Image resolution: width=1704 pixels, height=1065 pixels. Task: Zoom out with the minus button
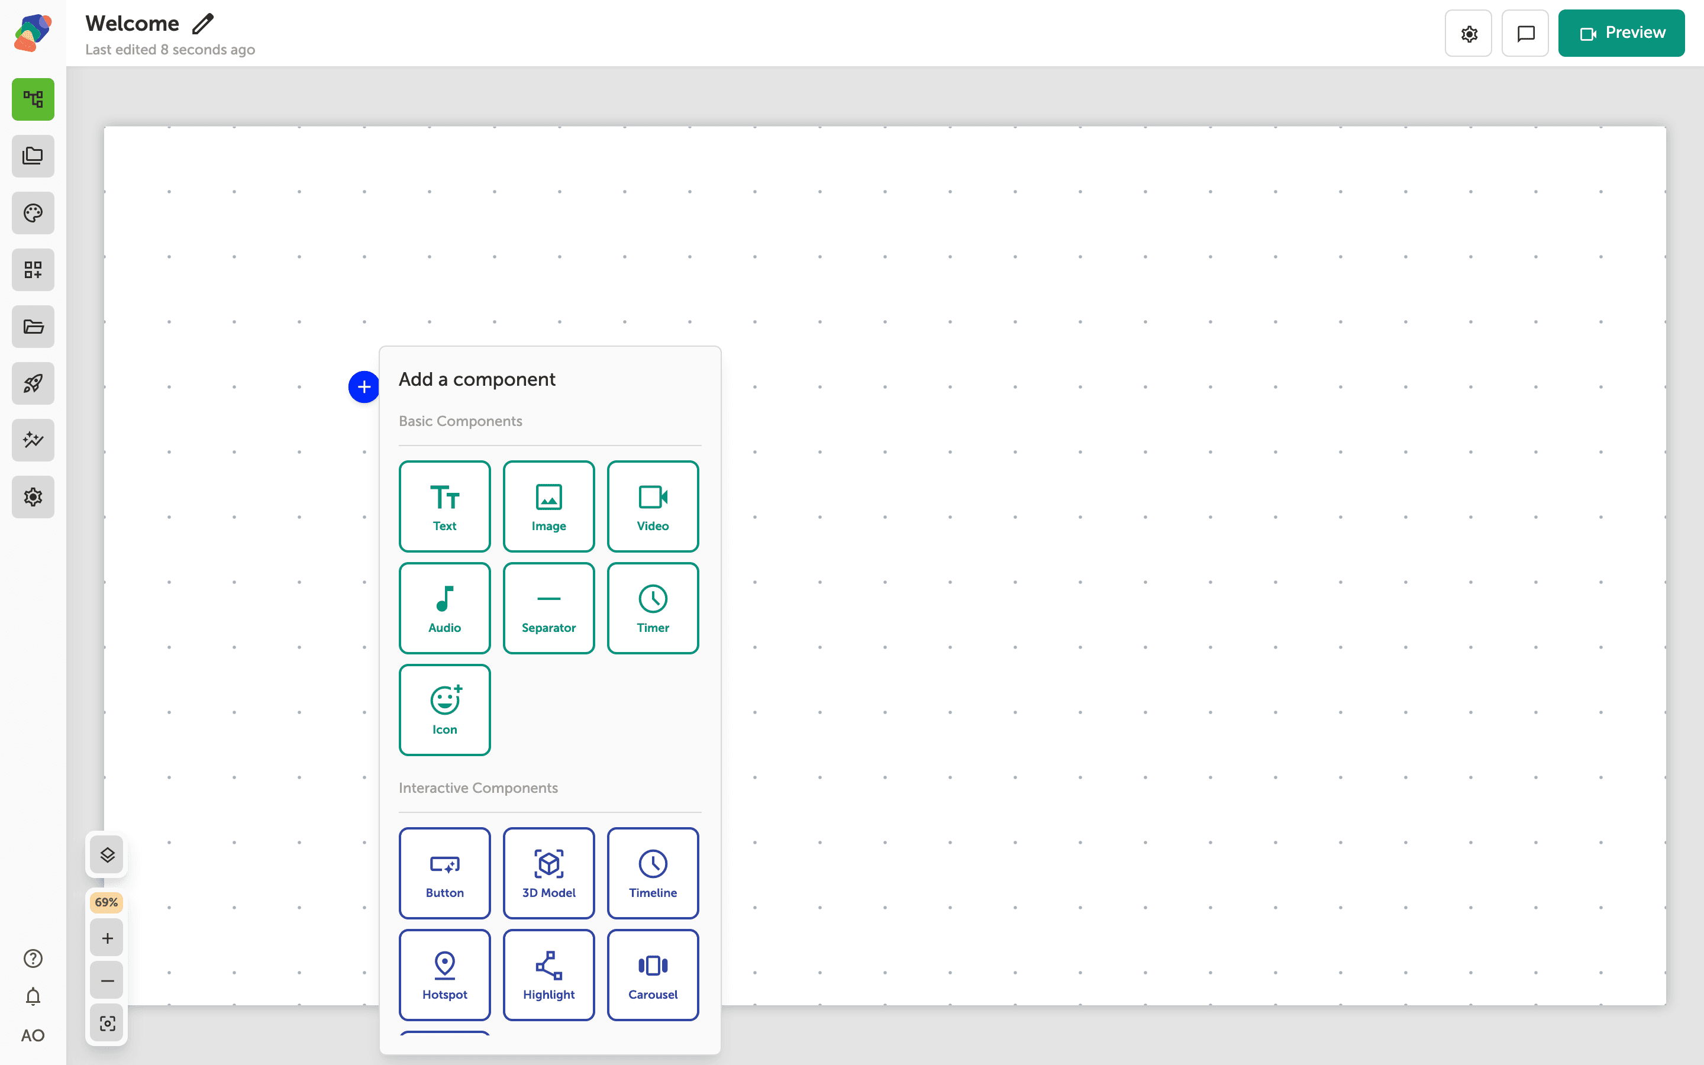[x=107, y=980]
